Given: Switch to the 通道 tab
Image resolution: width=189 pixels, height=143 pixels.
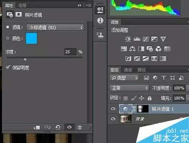Looking at the screenshot, I should [128, 70].
